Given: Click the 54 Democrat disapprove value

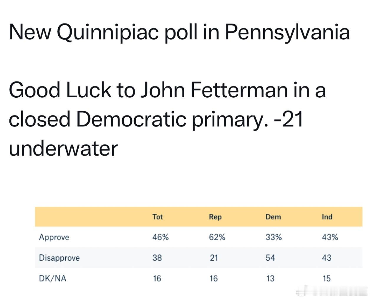Looking at the screenshot, I should pos(270,258).
